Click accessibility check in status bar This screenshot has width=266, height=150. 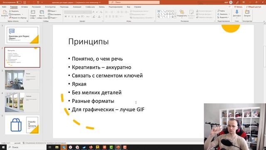pyautogui.click(x=44, y=143)
